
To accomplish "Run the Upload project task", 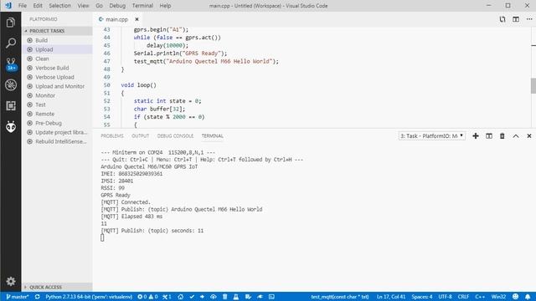I will click(58, 49).
